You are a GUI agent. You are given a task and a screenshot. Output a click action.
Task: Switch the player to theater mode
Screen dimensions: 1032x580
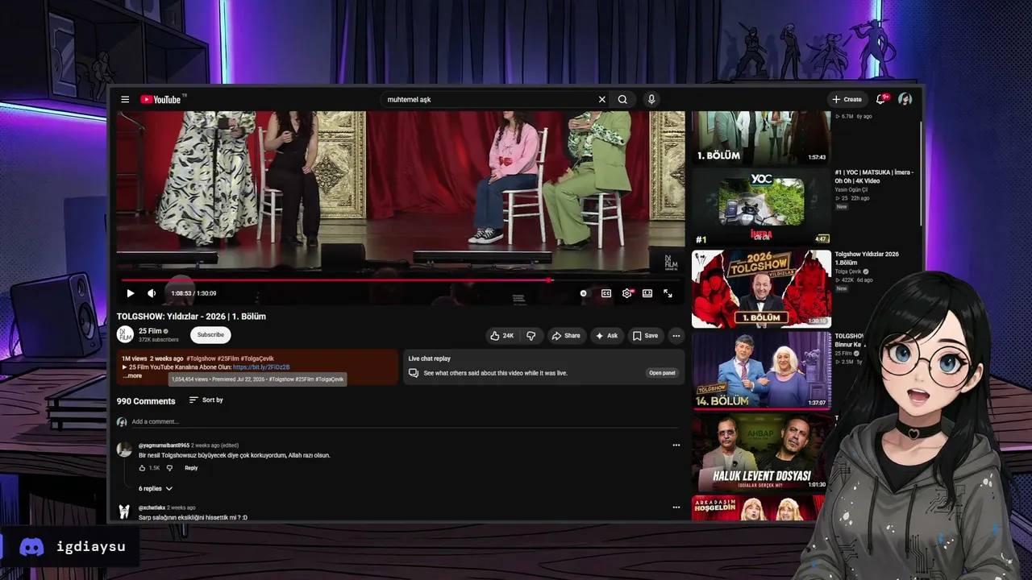point(647,293)
